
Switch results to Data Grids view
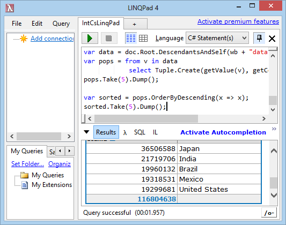point(143,38)
